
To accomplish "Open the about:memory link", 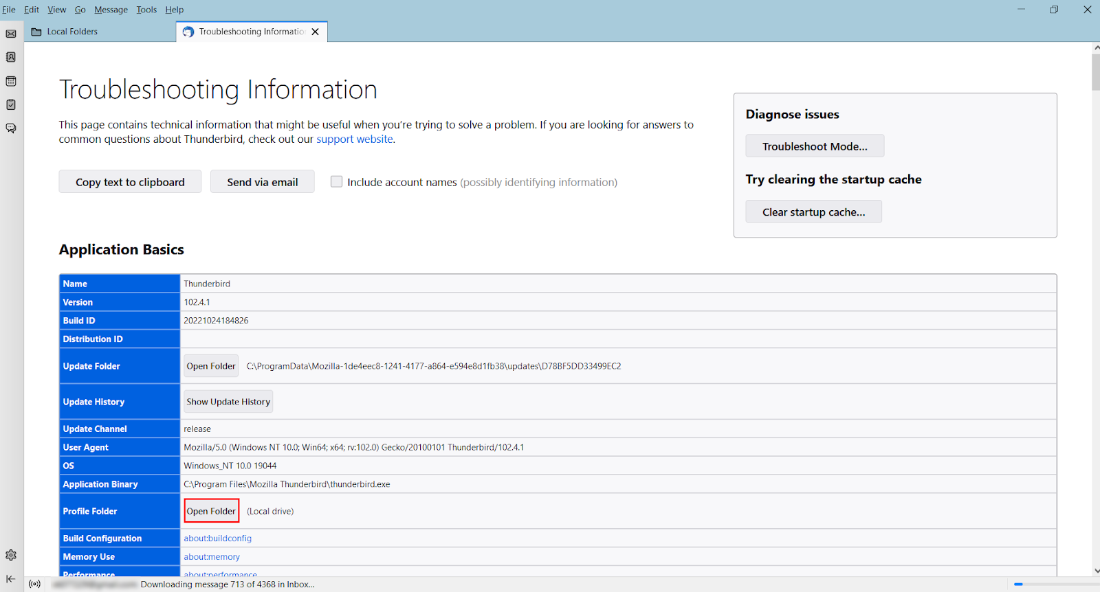I will click(x=212, y=557).
